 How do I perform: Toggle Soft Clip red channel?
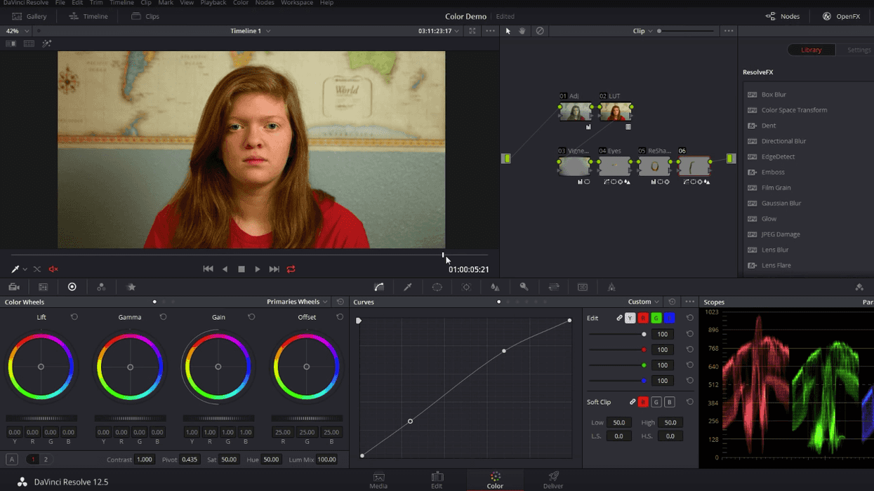pyautogui.click(x=643, y=402)
